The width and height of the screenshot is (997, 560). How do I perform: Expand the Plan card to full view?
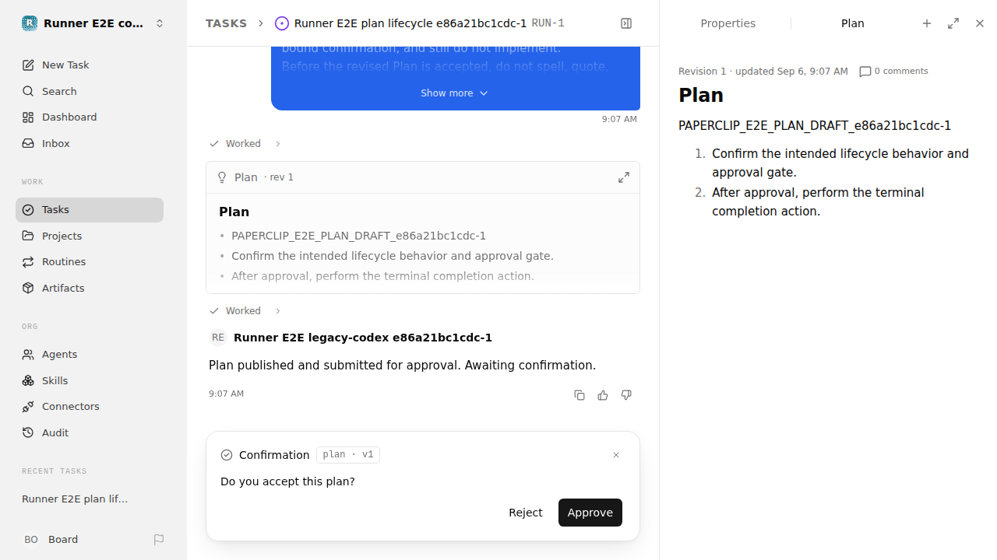(x=624, y=177)
